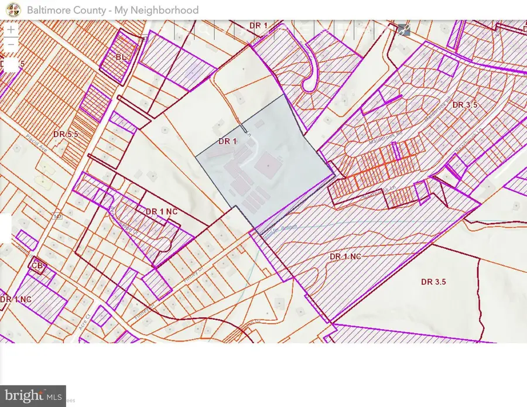This screenshot has height=407, width=527.
Task: Click the Baltimore County seal logo
Action: 15,10
